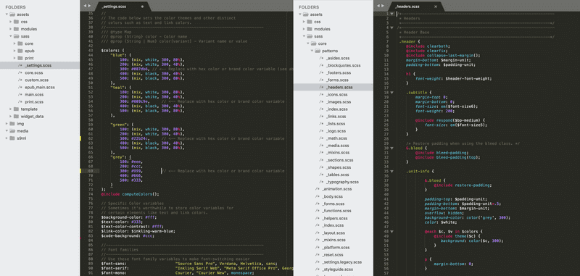Click the file icon beside core.scss
Image resolution: width=580 pixels, height=276 pixels.
(20, 72)
